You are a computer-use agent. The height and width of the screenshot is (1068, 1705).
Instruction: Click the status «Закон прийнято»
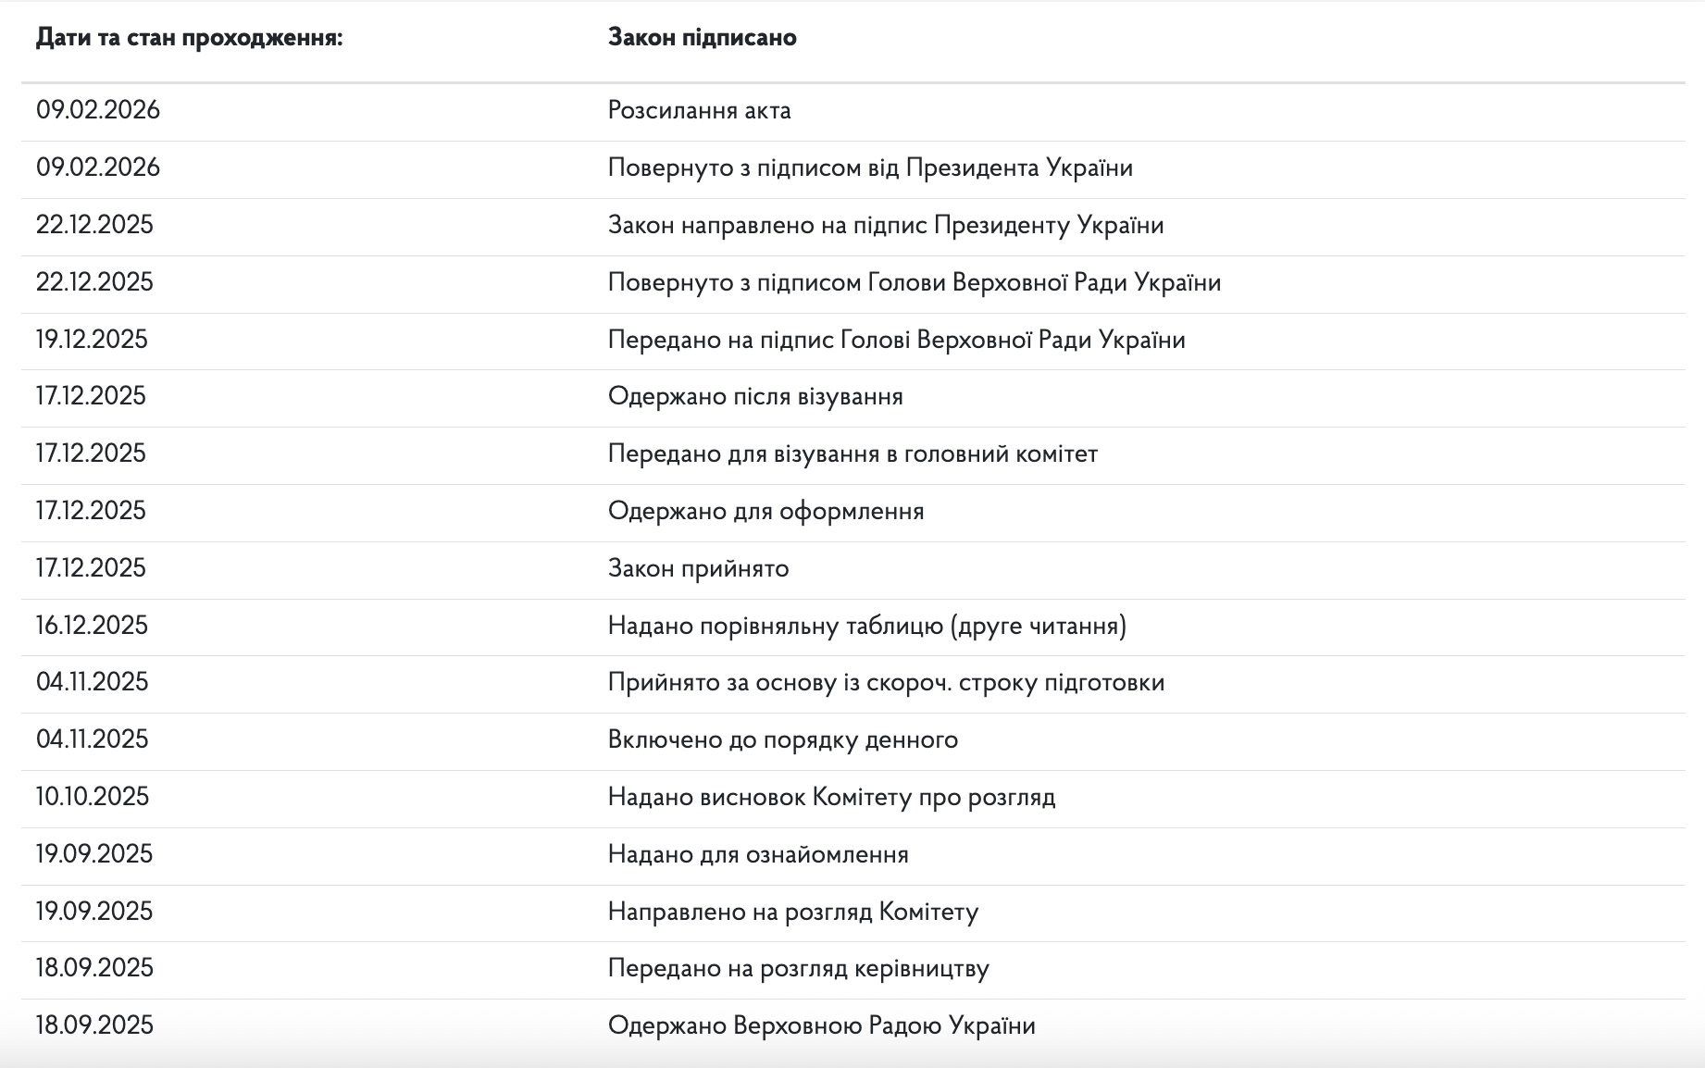700,567
